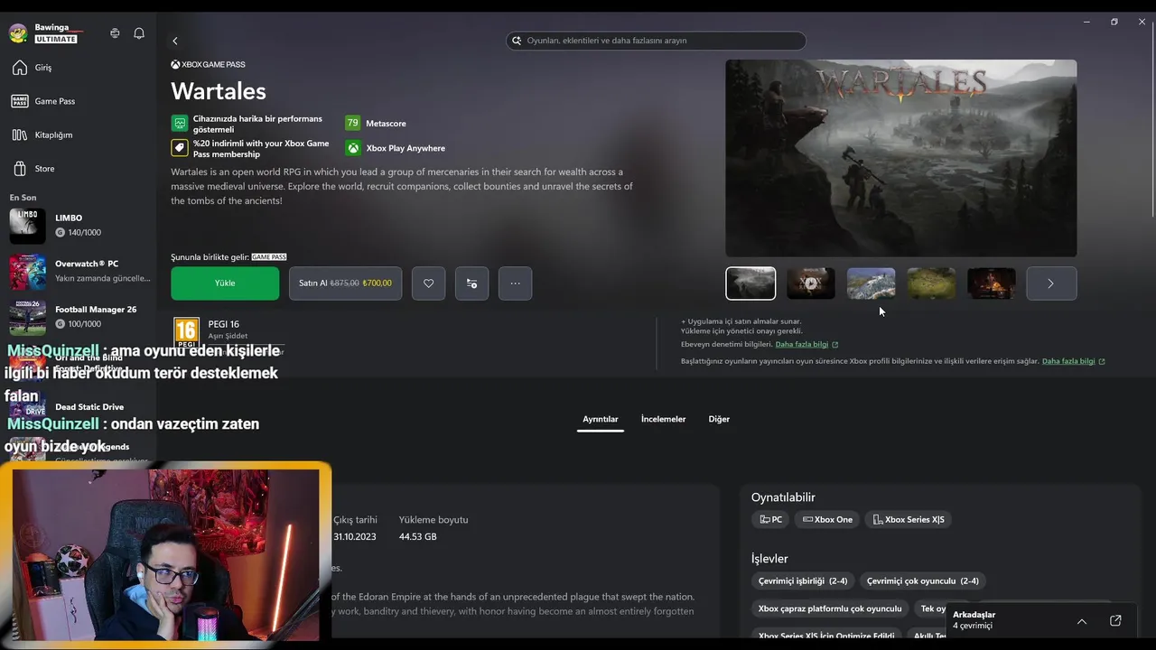Open the notifications bell
Viewport: 1156px width, 650px height.
[x=139, y=33]
